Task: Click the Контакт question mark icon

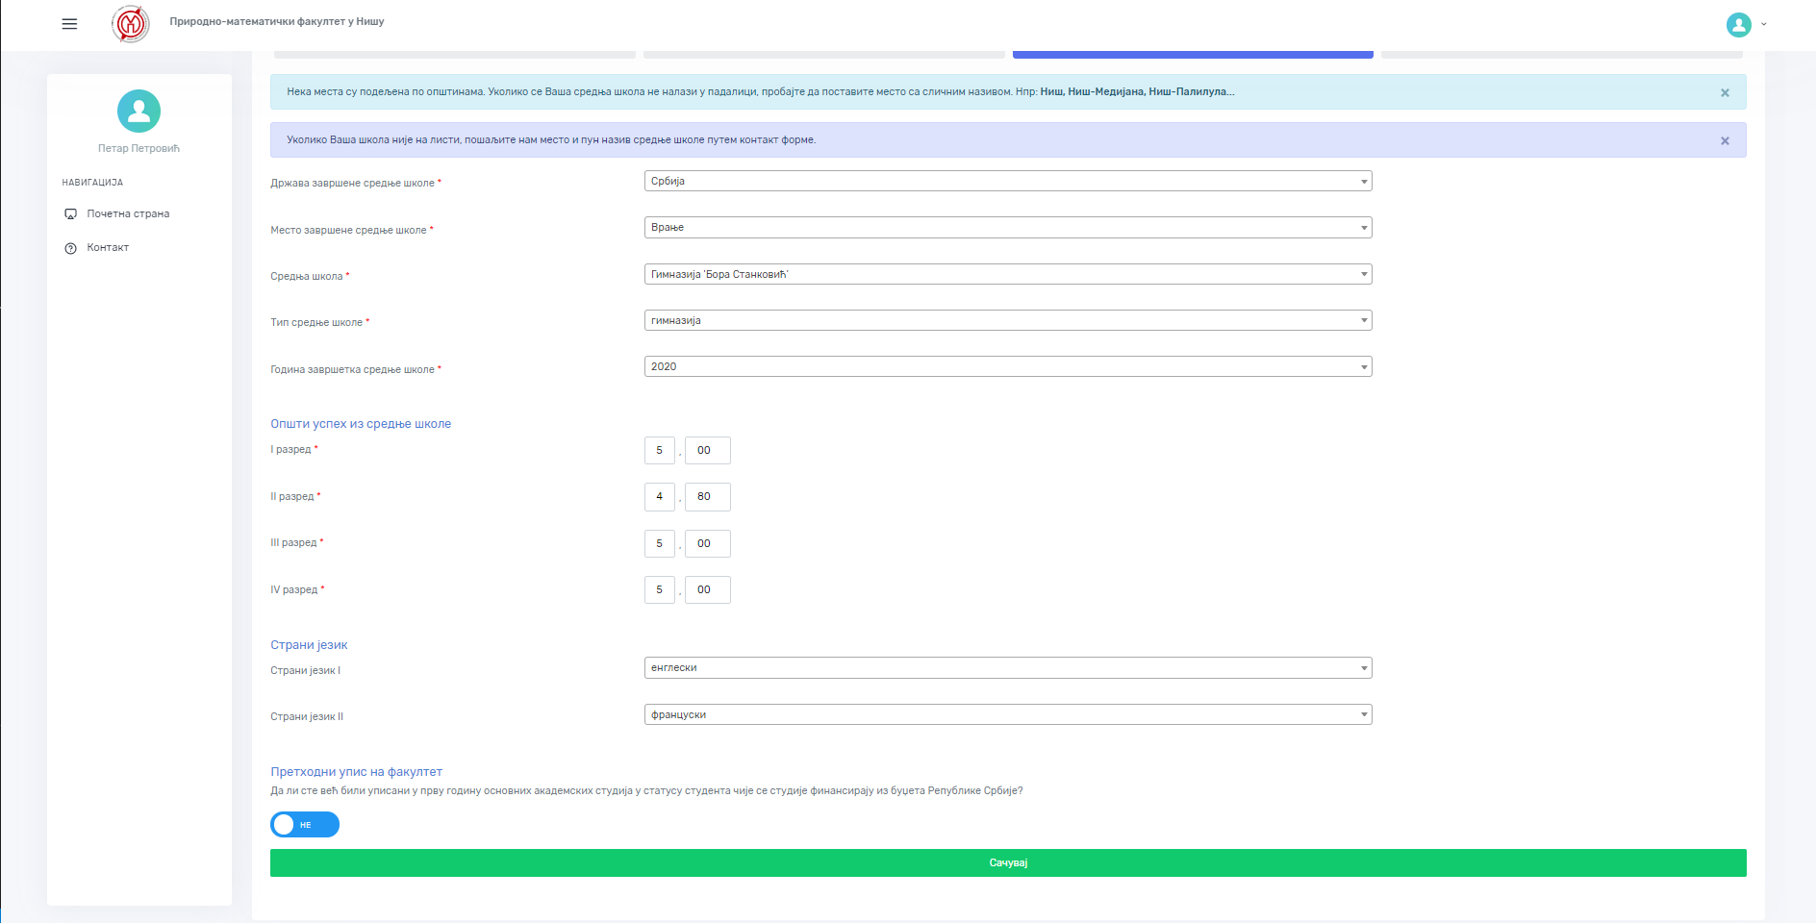Action: click(70, 248)
